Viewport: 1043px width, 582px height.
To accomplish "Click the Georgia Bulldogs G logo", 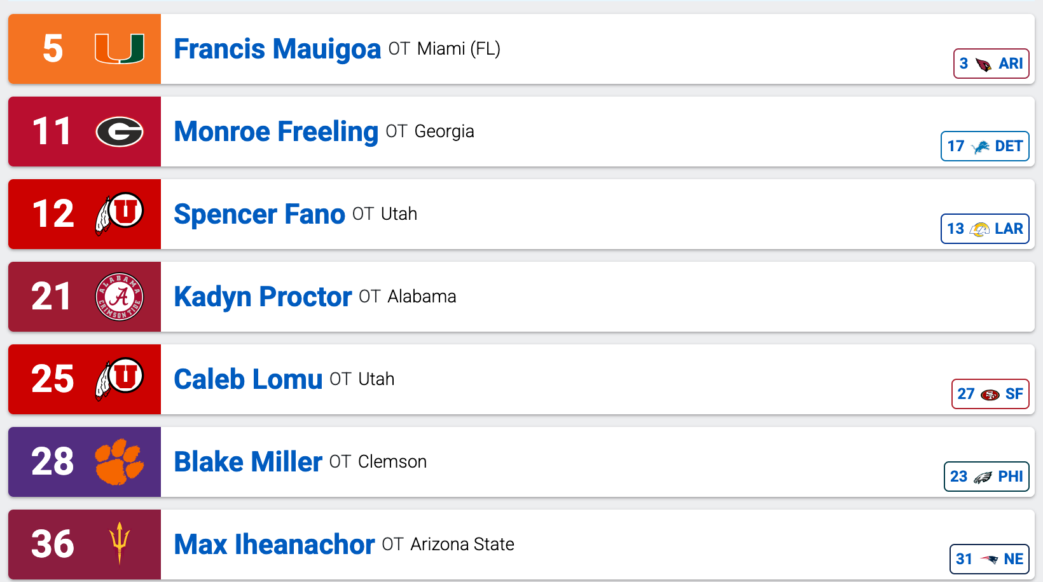I will click(x=120, y=132).
